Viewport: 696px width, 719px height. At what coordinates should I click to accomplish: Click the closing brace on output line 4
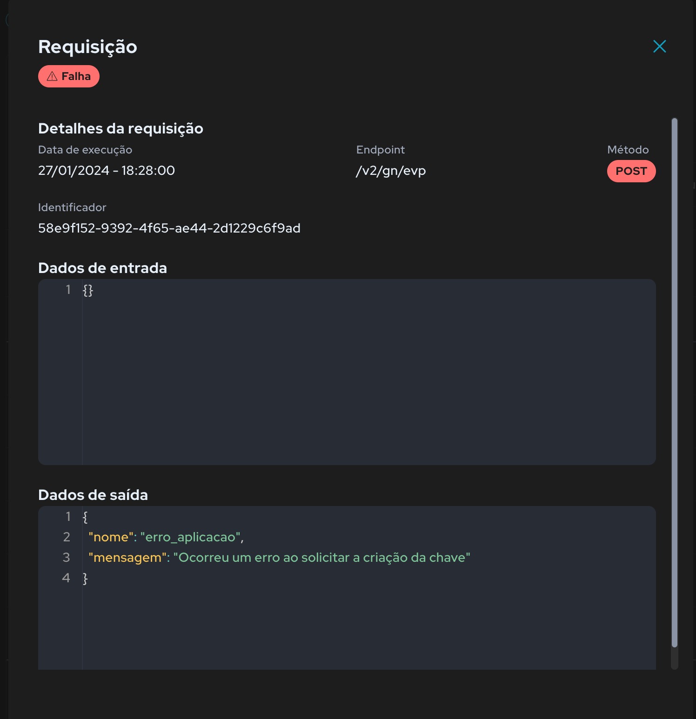click(85, 578)
